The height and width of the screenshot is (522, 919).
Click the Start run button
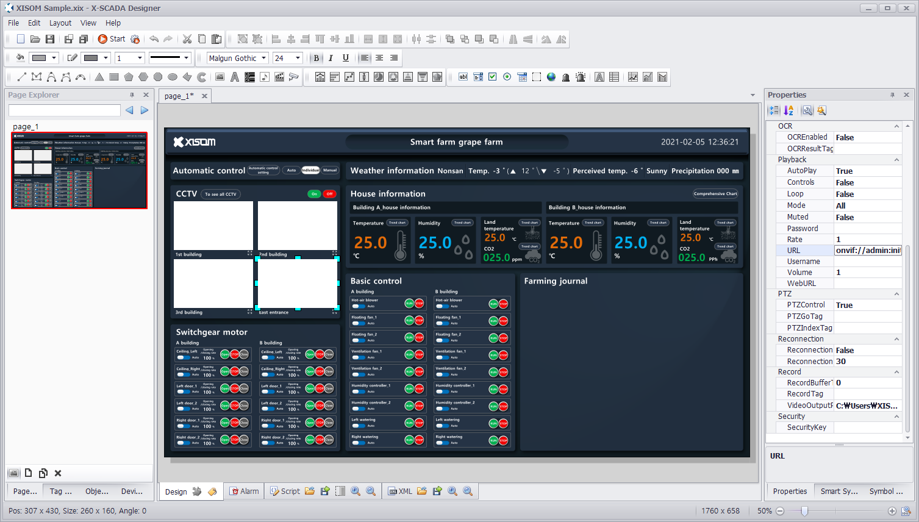coord(112,39)
